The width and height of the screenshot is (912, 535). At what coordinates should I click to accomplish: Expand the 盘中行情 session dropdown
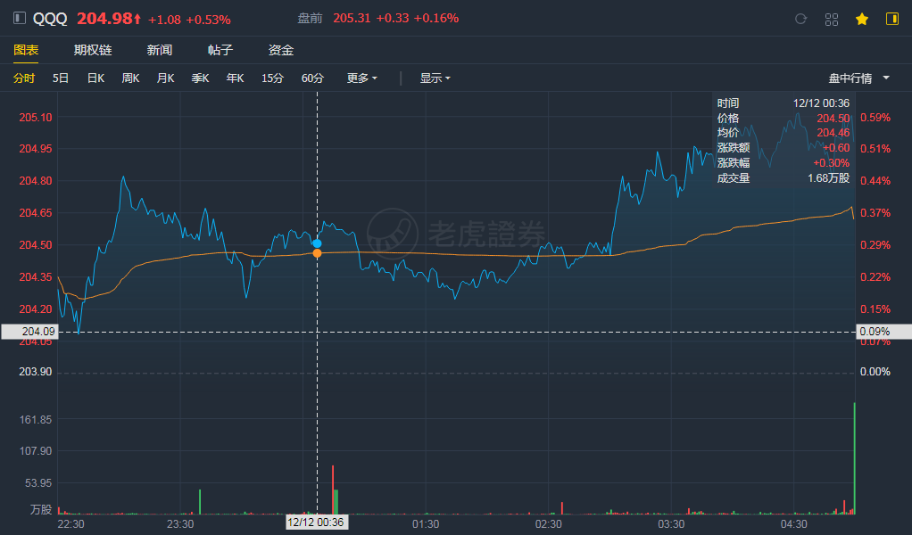[x=859, y=78]
